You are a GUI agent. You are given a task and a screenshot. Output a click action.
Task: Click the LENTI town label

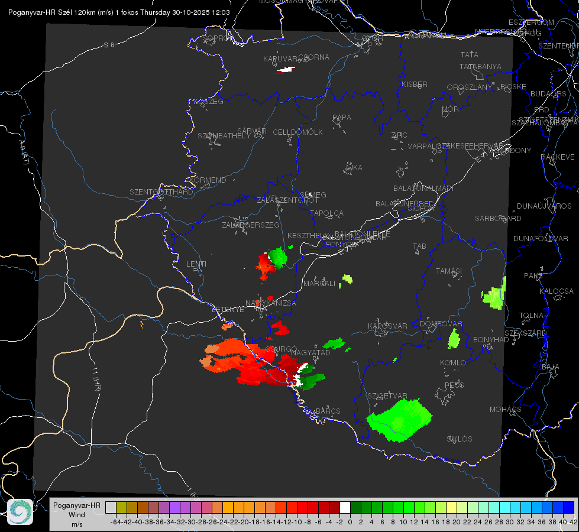click(x=196, y=264)
